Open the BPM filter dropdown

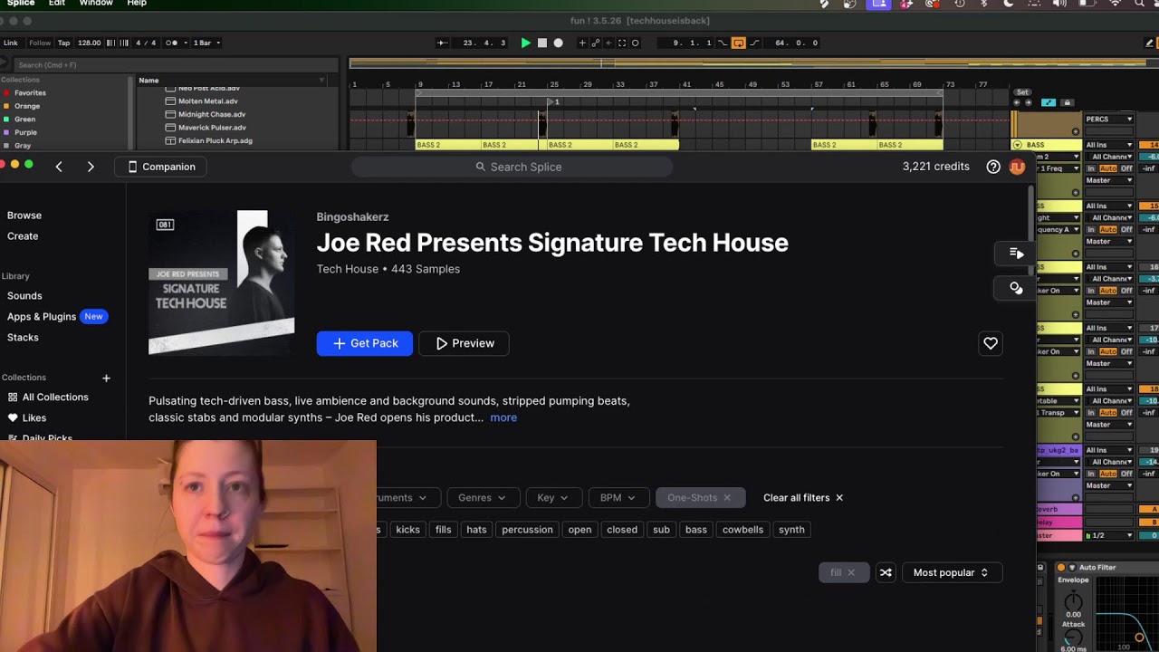[x=618, y=497]
